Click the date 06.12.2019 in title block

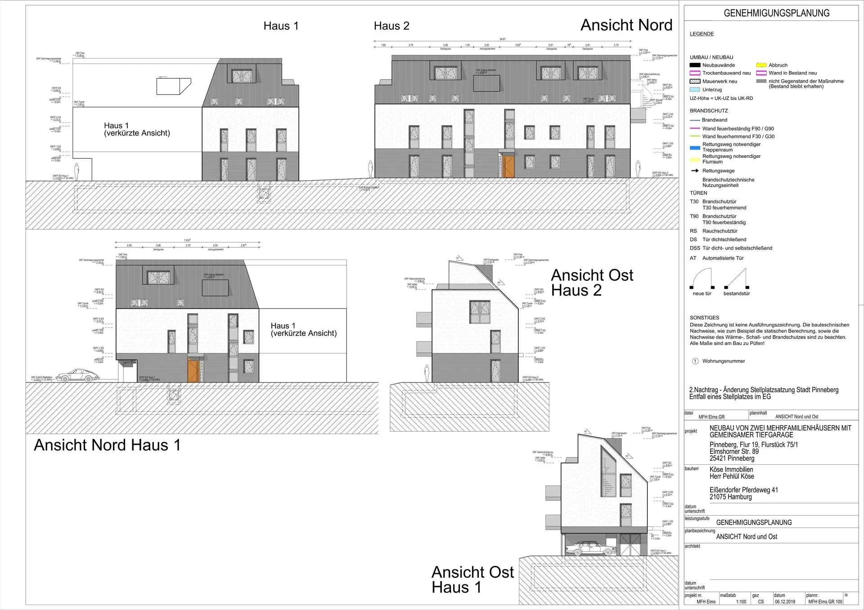785,602
